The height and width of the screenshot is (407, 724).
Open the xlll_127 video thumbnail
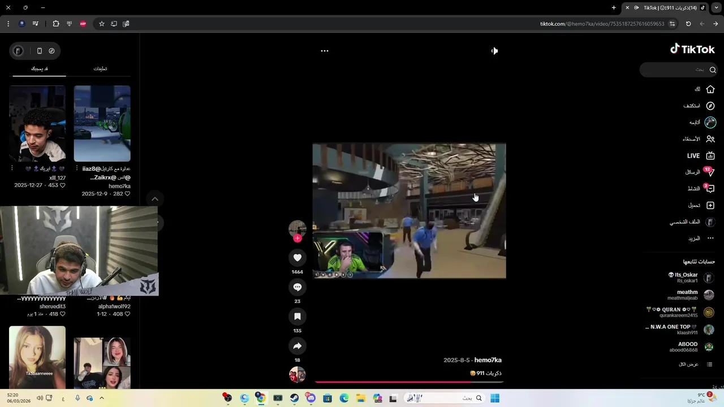coord(37,123)
